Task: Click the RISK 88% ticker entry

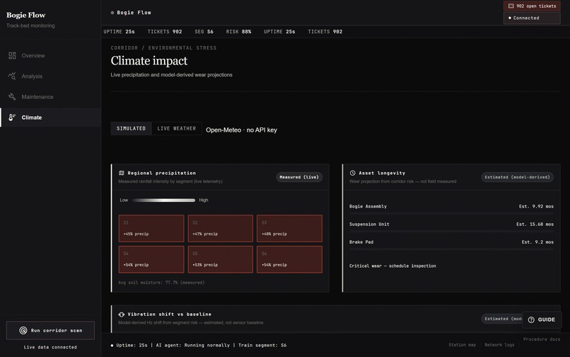Action: pyautogui.click(x=238, y=32)
